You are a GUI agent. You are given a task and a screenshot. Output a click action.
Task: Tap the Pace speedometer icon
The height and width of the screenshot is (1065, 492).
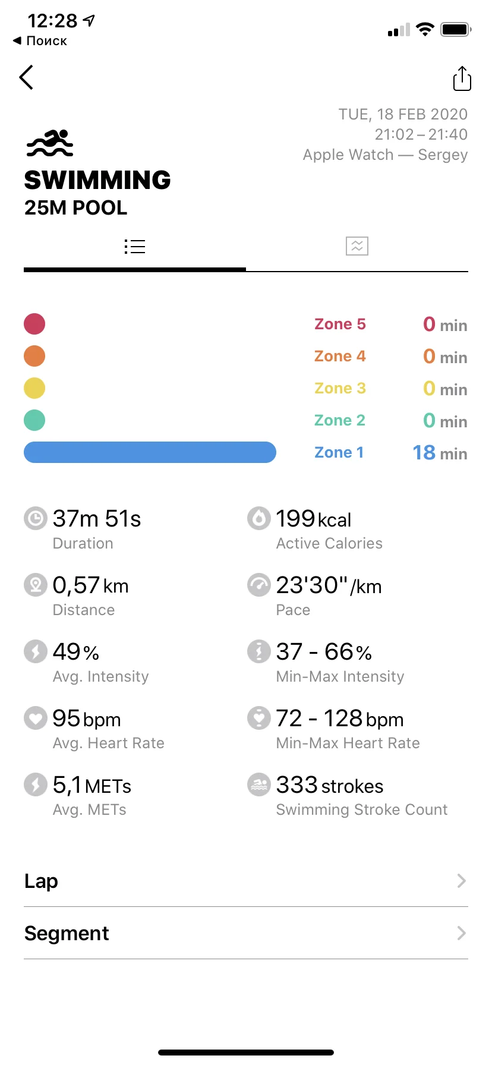click(x=259, y=585)
